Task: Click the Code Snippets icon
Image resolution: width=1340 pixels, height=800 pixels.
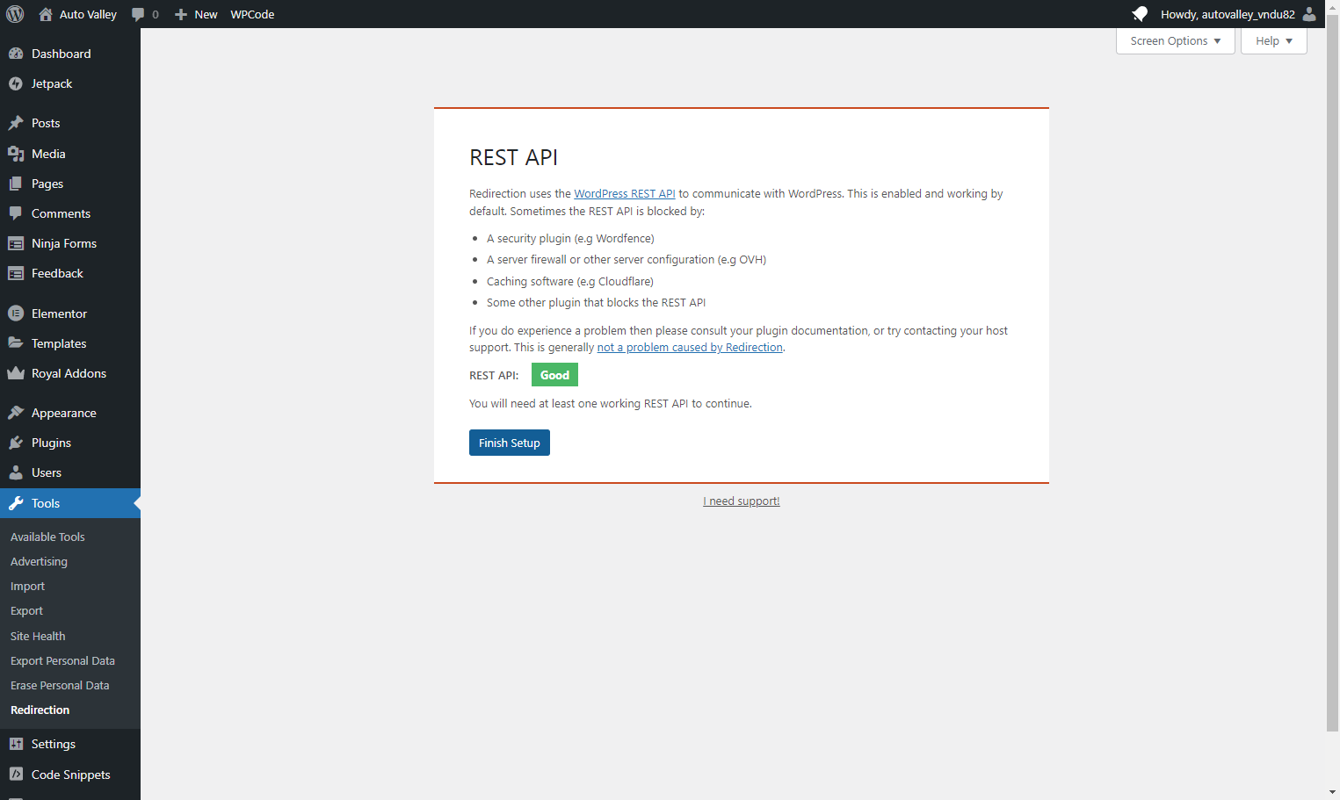Action: (x=16, y=775)
